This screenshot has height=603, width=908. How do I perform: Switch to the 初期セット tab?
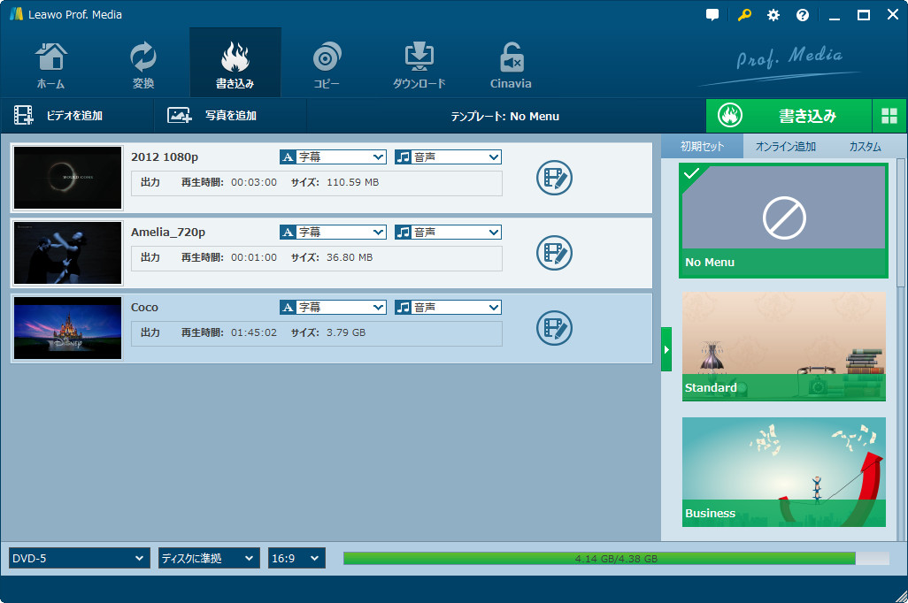(x=702, y=147)
